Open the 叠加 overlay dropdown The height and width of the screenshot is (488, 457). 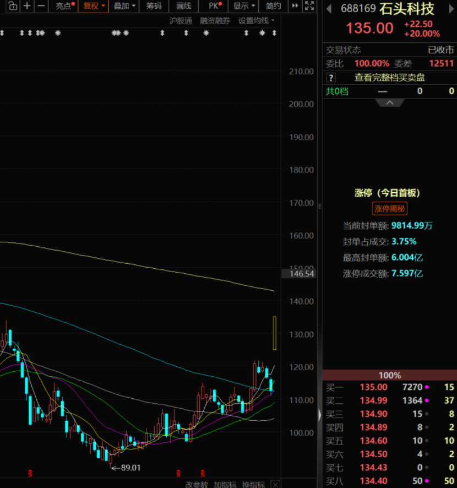coord(124,6)
